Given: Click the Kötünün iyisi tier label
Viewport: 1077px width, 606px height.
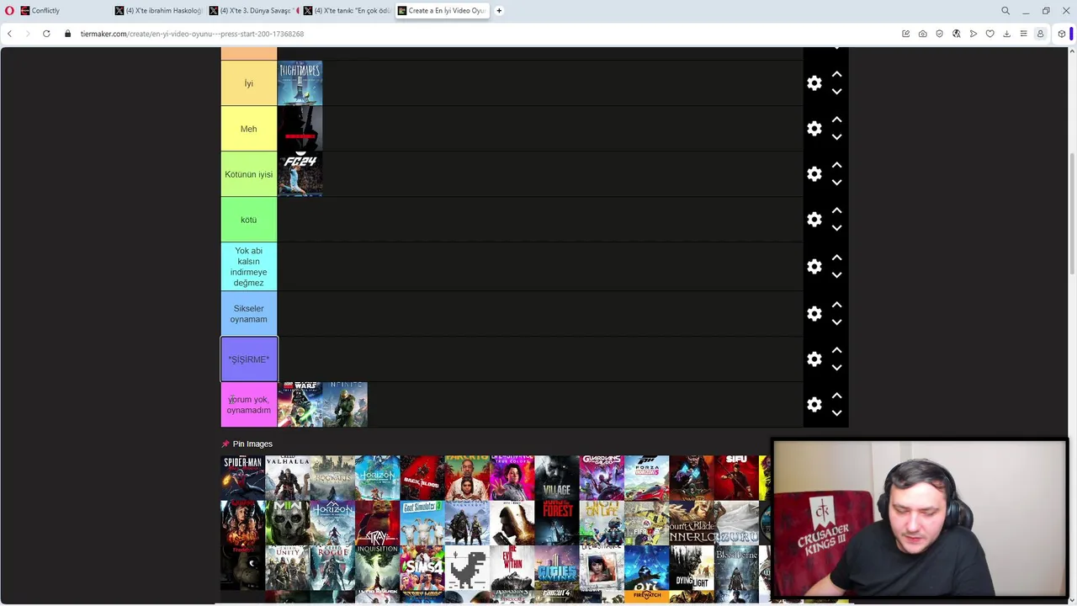Looking at the screenshot, I should click(x=249, y=174).
